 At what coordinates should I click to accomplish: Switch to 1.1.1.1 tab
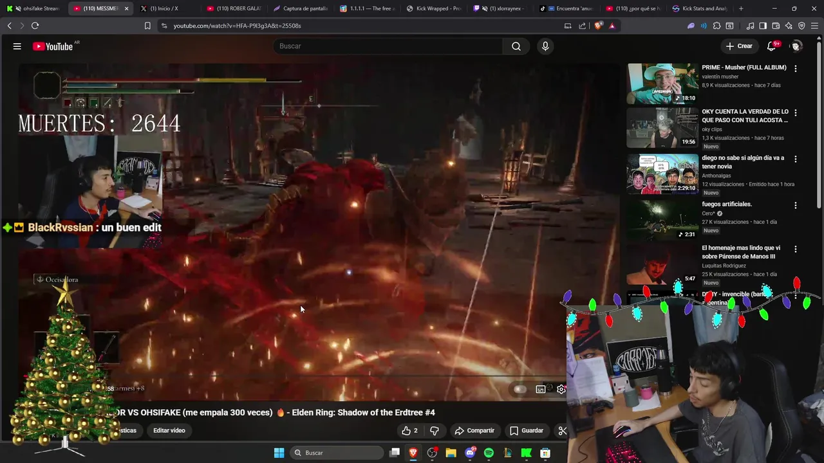[367, 8]
